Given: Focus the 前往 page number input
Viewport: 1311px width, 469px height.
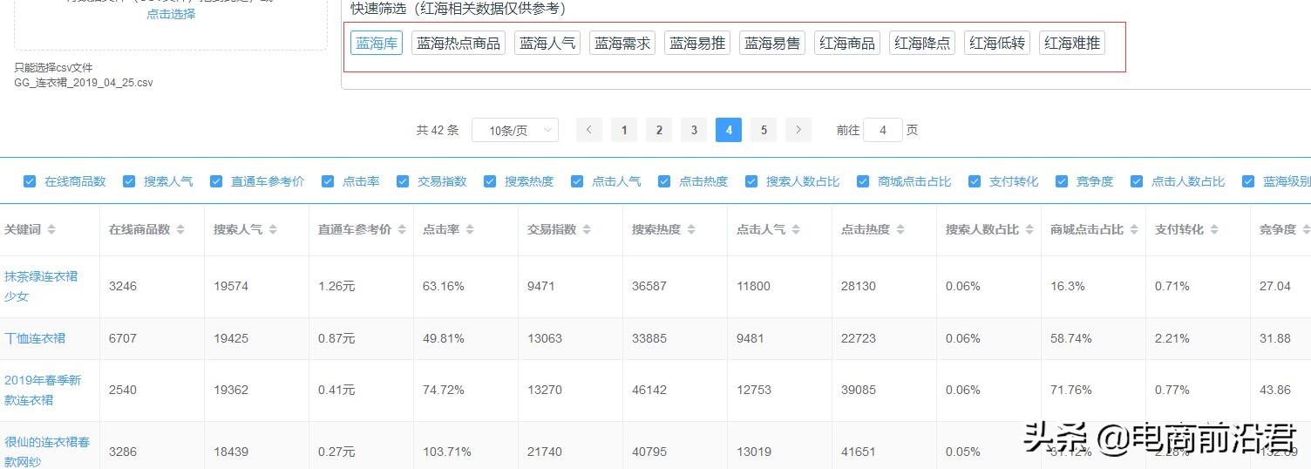Looking at the screenshot, I should [883, 130].
